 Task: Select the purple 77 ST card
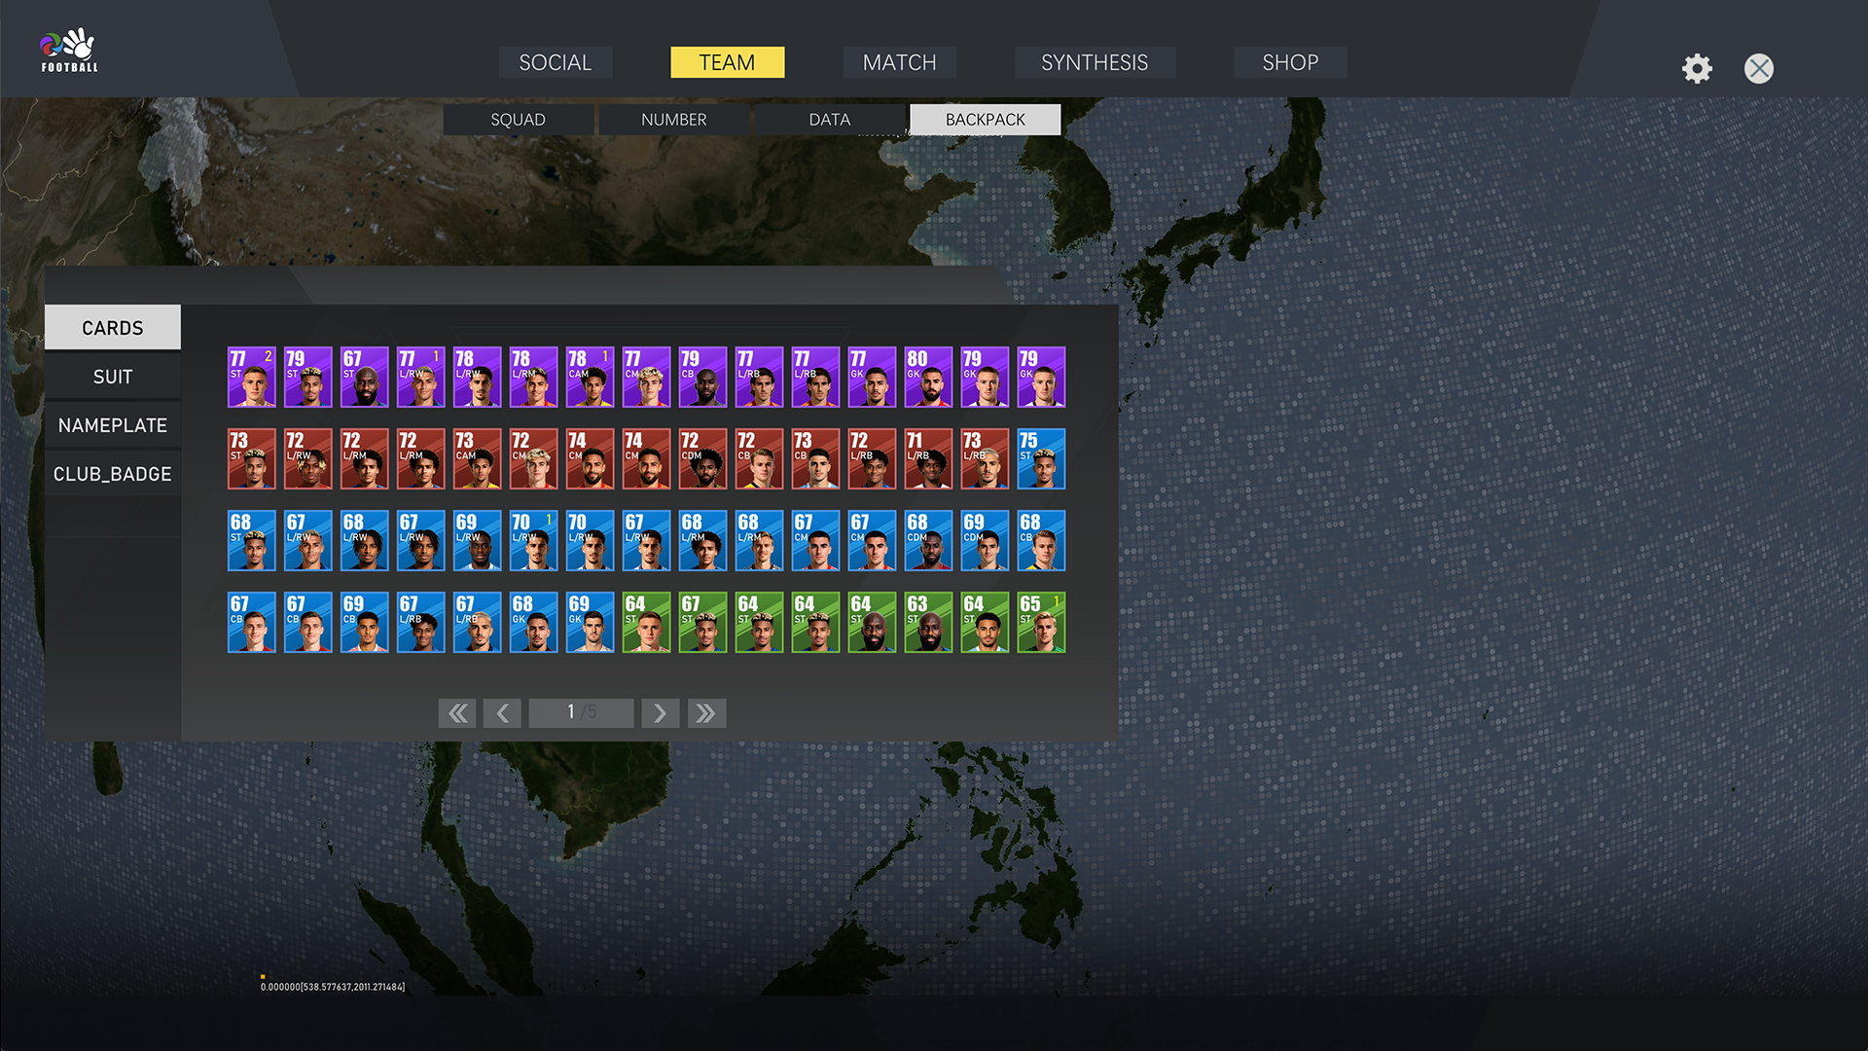click(252, 377)
